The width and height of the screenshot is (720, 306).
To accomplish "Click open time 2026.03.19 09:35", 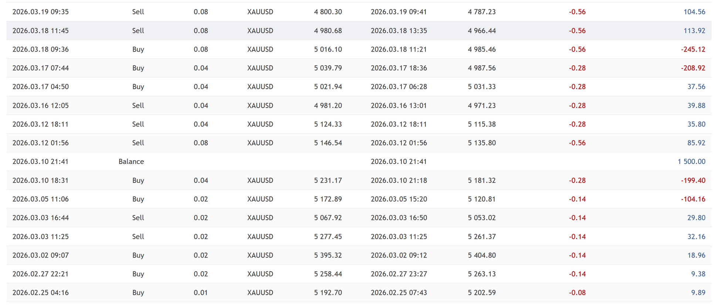I will tap(41, 12).
